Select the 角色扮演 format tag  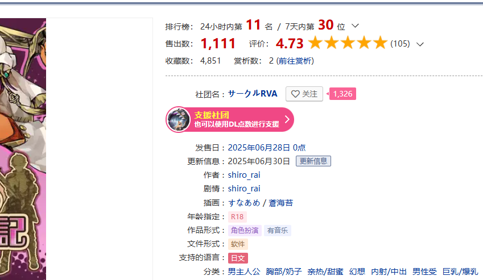click(x=245, y=230)
